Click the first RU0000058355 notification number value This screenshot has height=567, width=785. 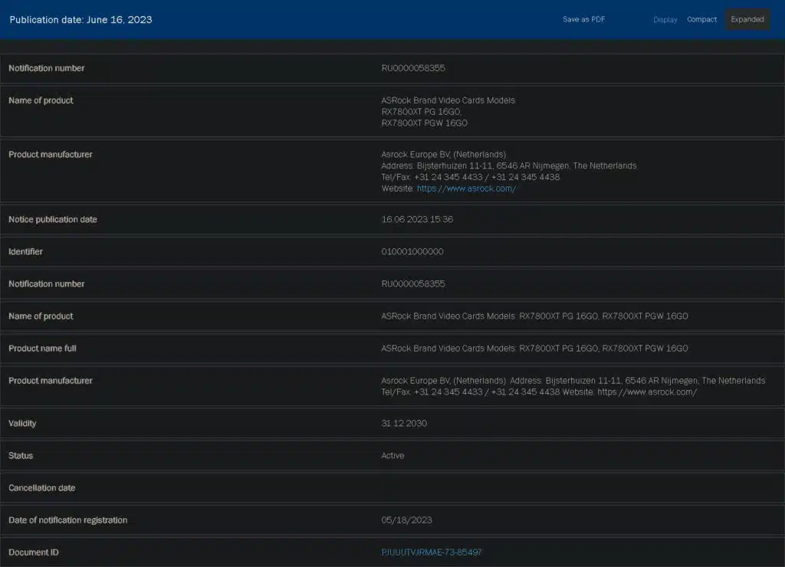pos(413,68)
